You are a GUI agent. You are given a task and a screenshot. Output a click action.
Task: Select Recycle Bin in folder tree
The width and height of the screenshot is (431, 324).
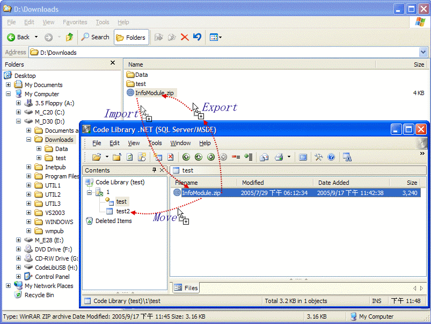click(x=39, y=295)
